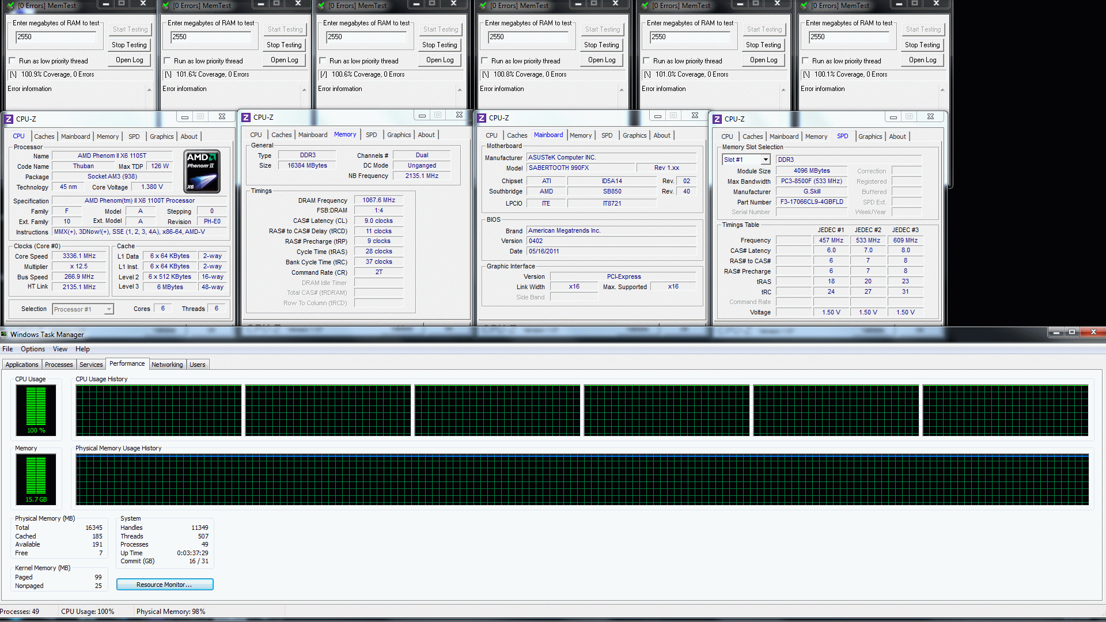
Task: Click the Resource Monitor button
Action: pyautogui.click(x=165, y=585)
